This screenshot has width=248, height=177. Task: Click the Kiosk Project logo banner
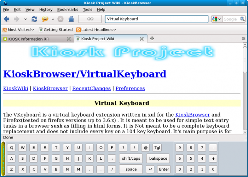click(x=122, y=52)
